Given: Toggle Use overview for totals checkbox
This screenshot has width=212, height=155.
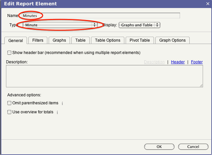Looking at the screenshot, I should 9,112.
